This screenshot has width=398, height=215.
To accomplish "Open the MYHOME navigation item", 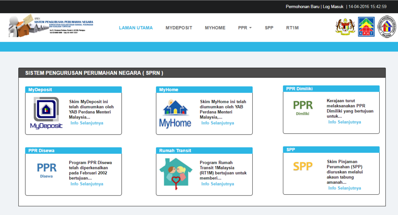I will point(215,28).
